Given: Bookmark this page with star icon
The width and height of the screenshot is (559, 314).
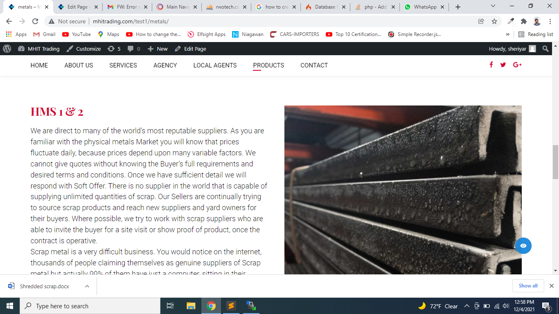Looking at the screenshot, I should tap(494, 21).
